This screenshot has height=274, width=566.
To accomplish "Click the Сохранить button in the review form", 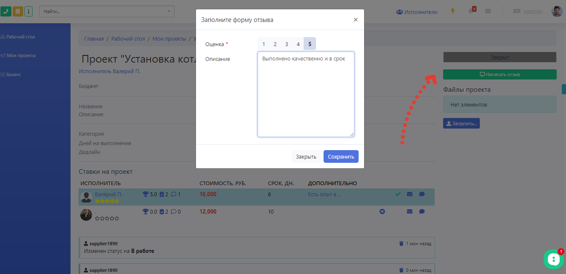I will click(x=341, y=156).
